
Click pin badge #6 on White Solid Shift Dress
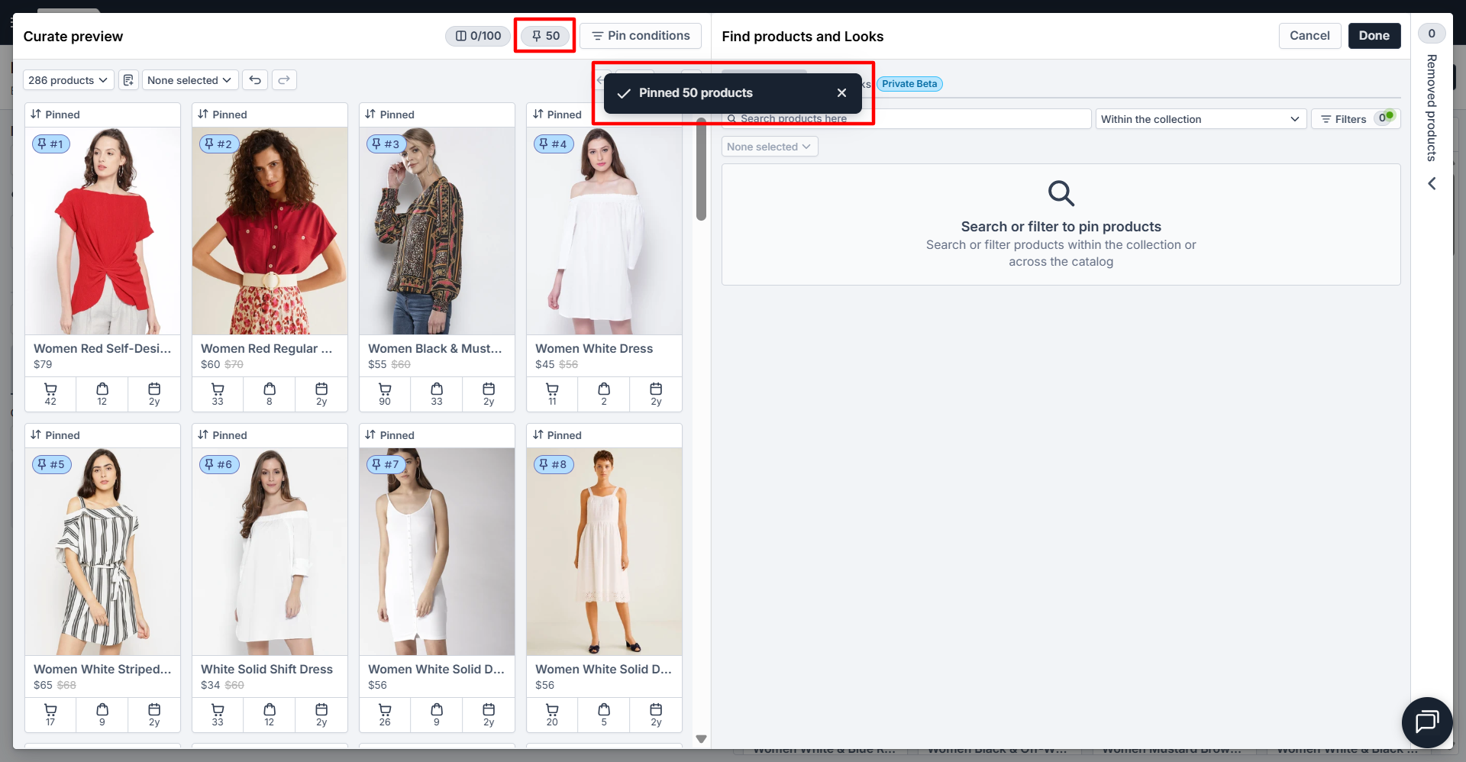pyautogui.click(x=218, y=464)
